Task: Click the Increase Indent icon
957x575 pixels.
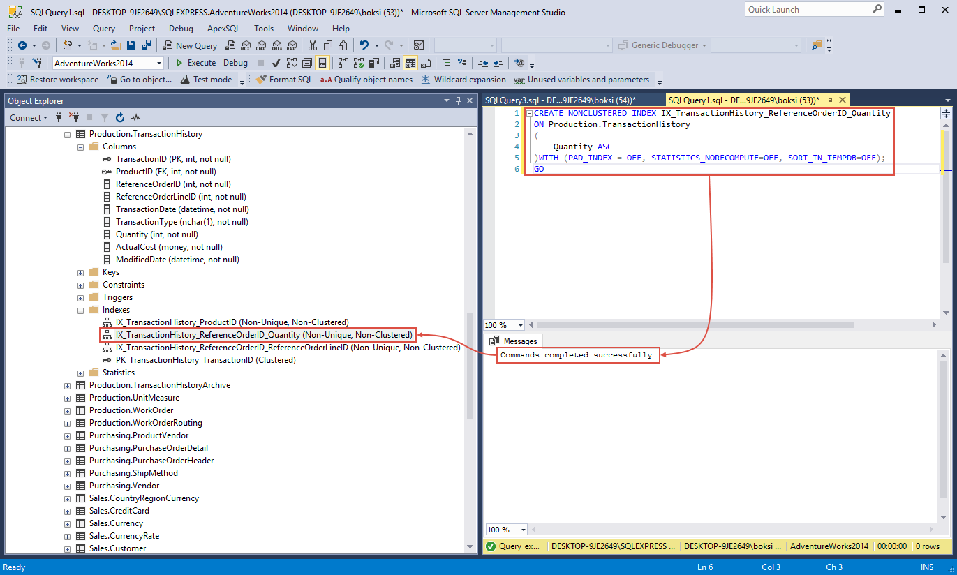Action: [x=498, y=63]
